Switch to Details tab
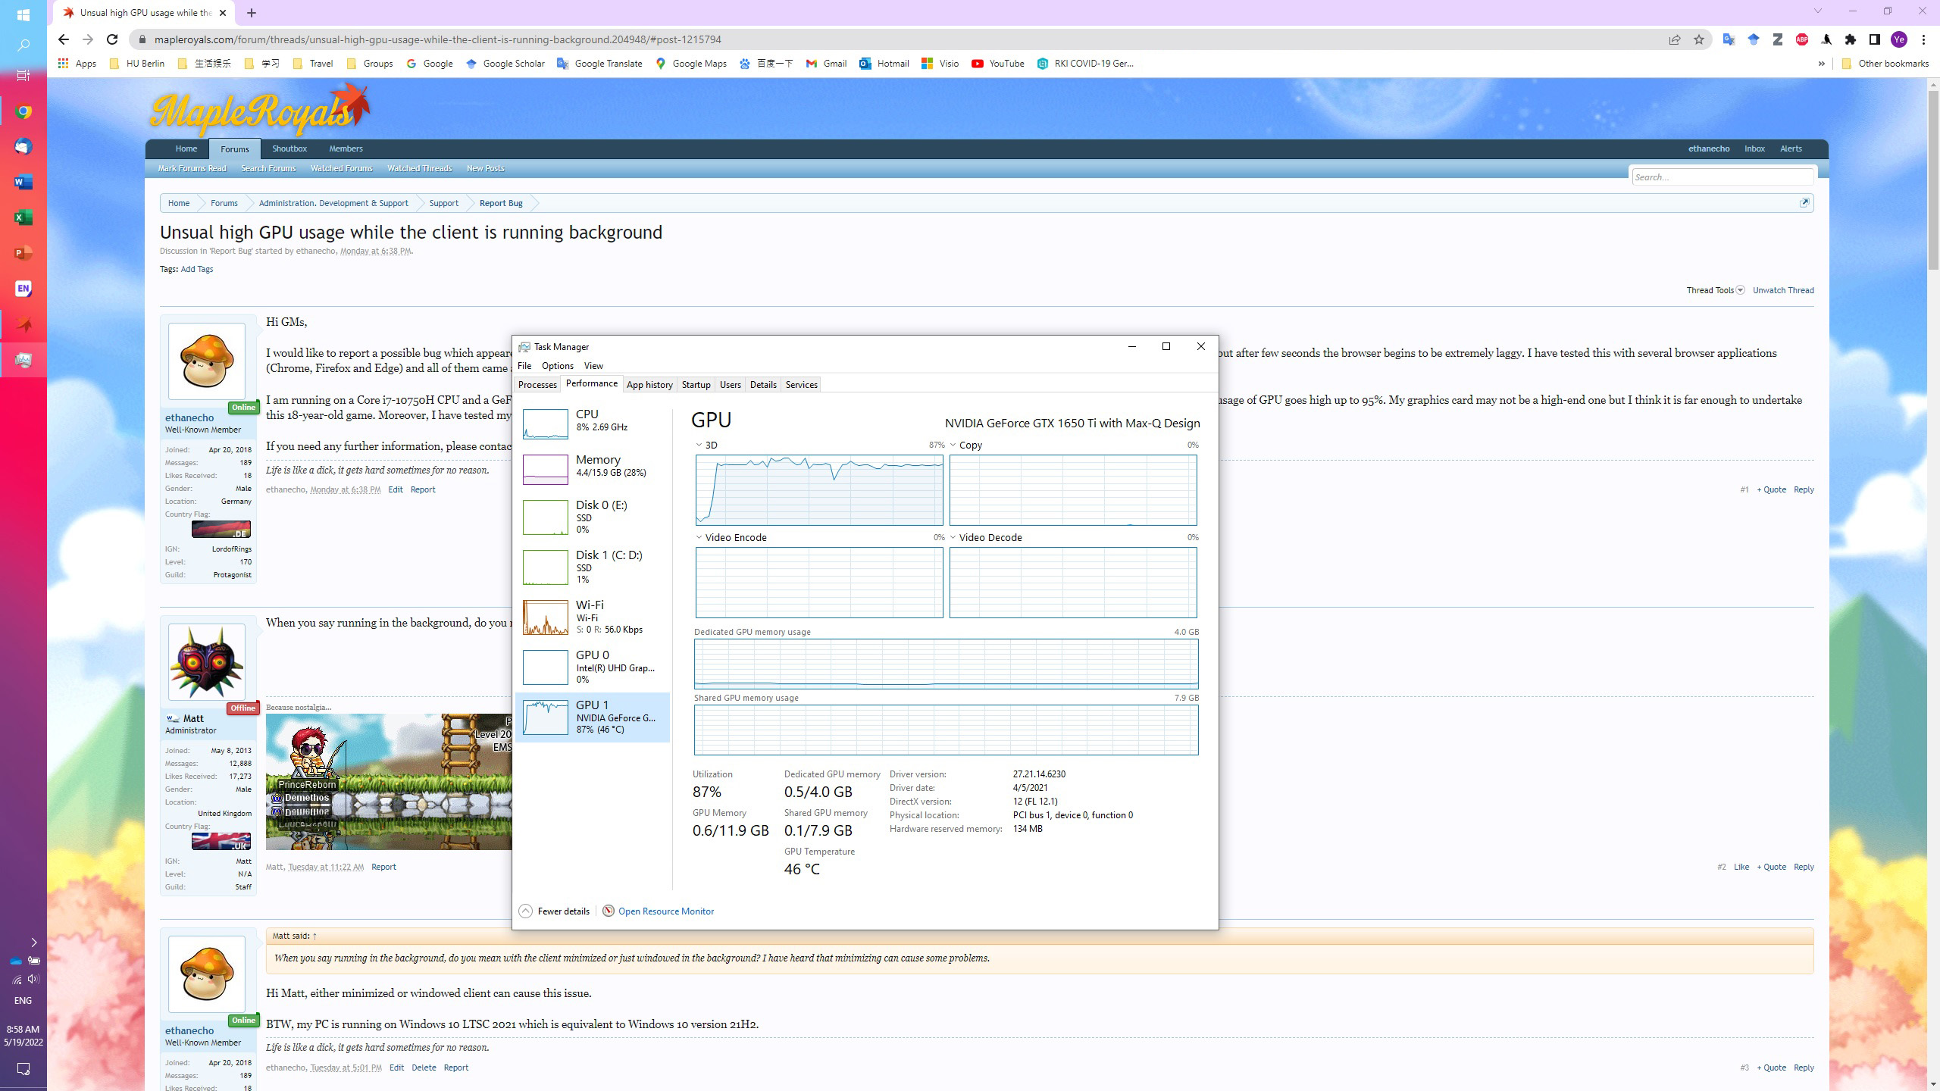The width and height of the screenshot is (1940, 1091). 763,385
